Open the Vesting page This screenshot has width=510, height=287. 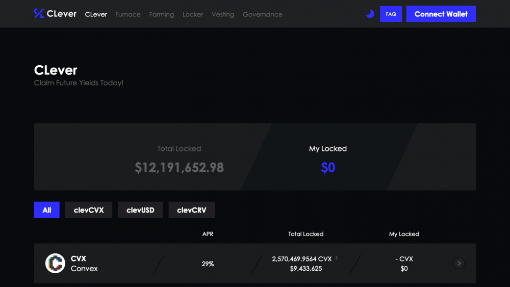[223, 14]
